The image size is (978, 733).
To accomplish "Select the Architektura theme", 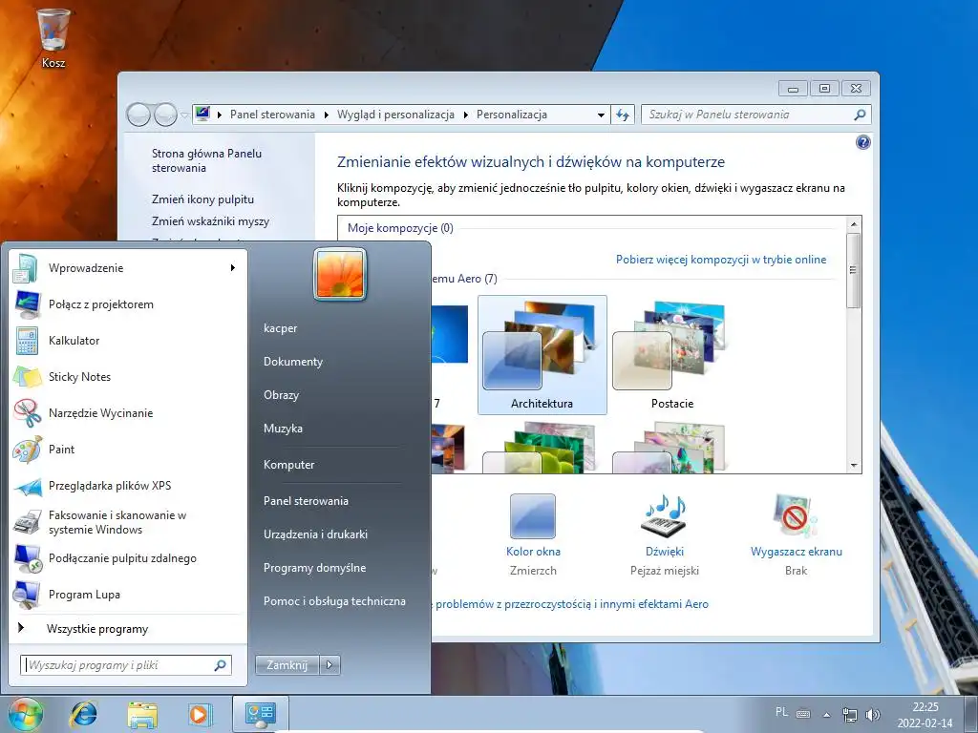I will (542, 355).
